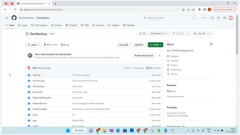Open the Create new plus dropdown

coord(204,18)
